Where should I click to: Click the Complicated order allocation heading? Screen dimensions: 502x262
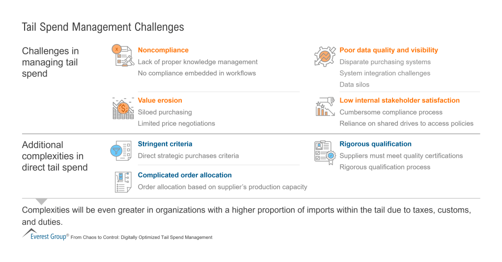[185, 175]
